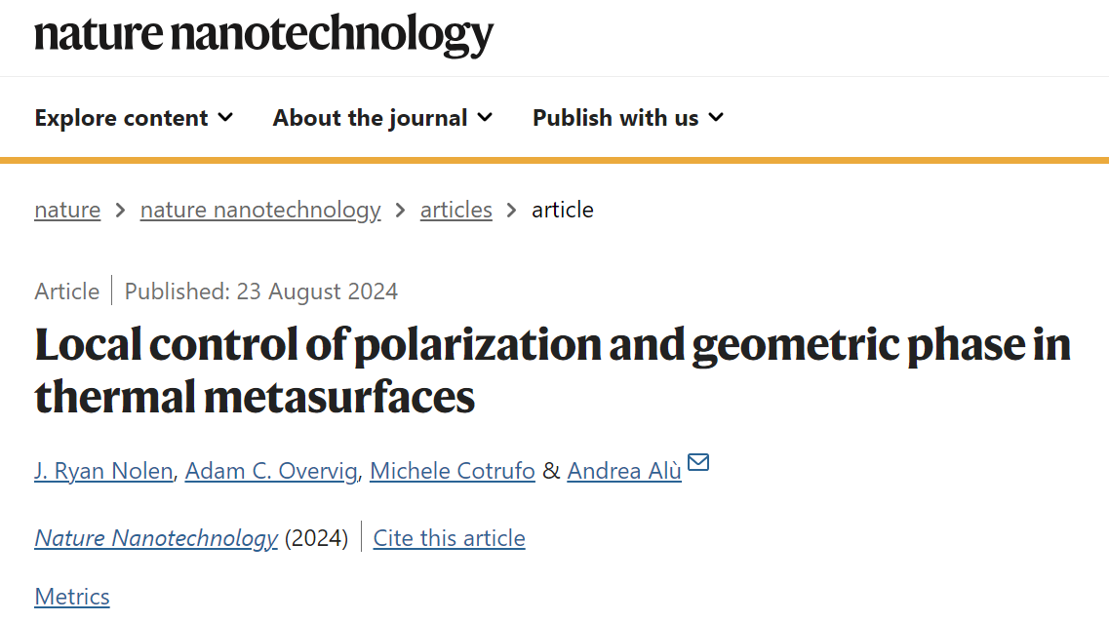Click the article title heading
This screenshot has width=1109, height=622.
pos(552,370)
